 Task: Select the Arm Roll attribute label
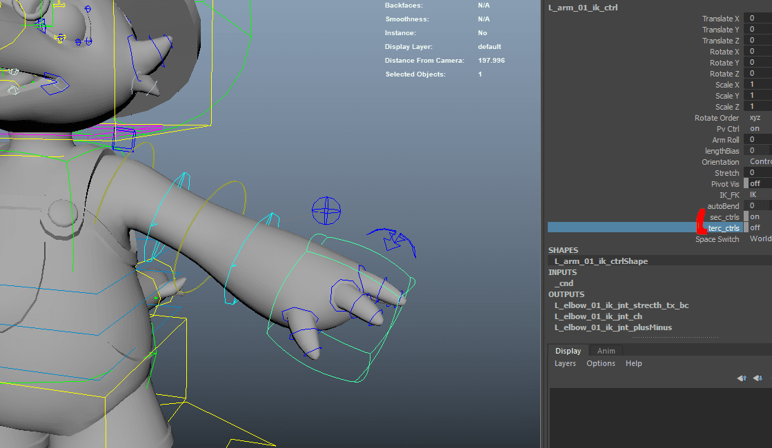[x=726, y=140]
